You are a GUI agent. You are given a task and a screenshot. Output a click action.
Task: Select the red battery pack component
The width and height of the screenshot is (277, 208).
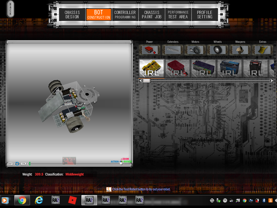(177, 69)
